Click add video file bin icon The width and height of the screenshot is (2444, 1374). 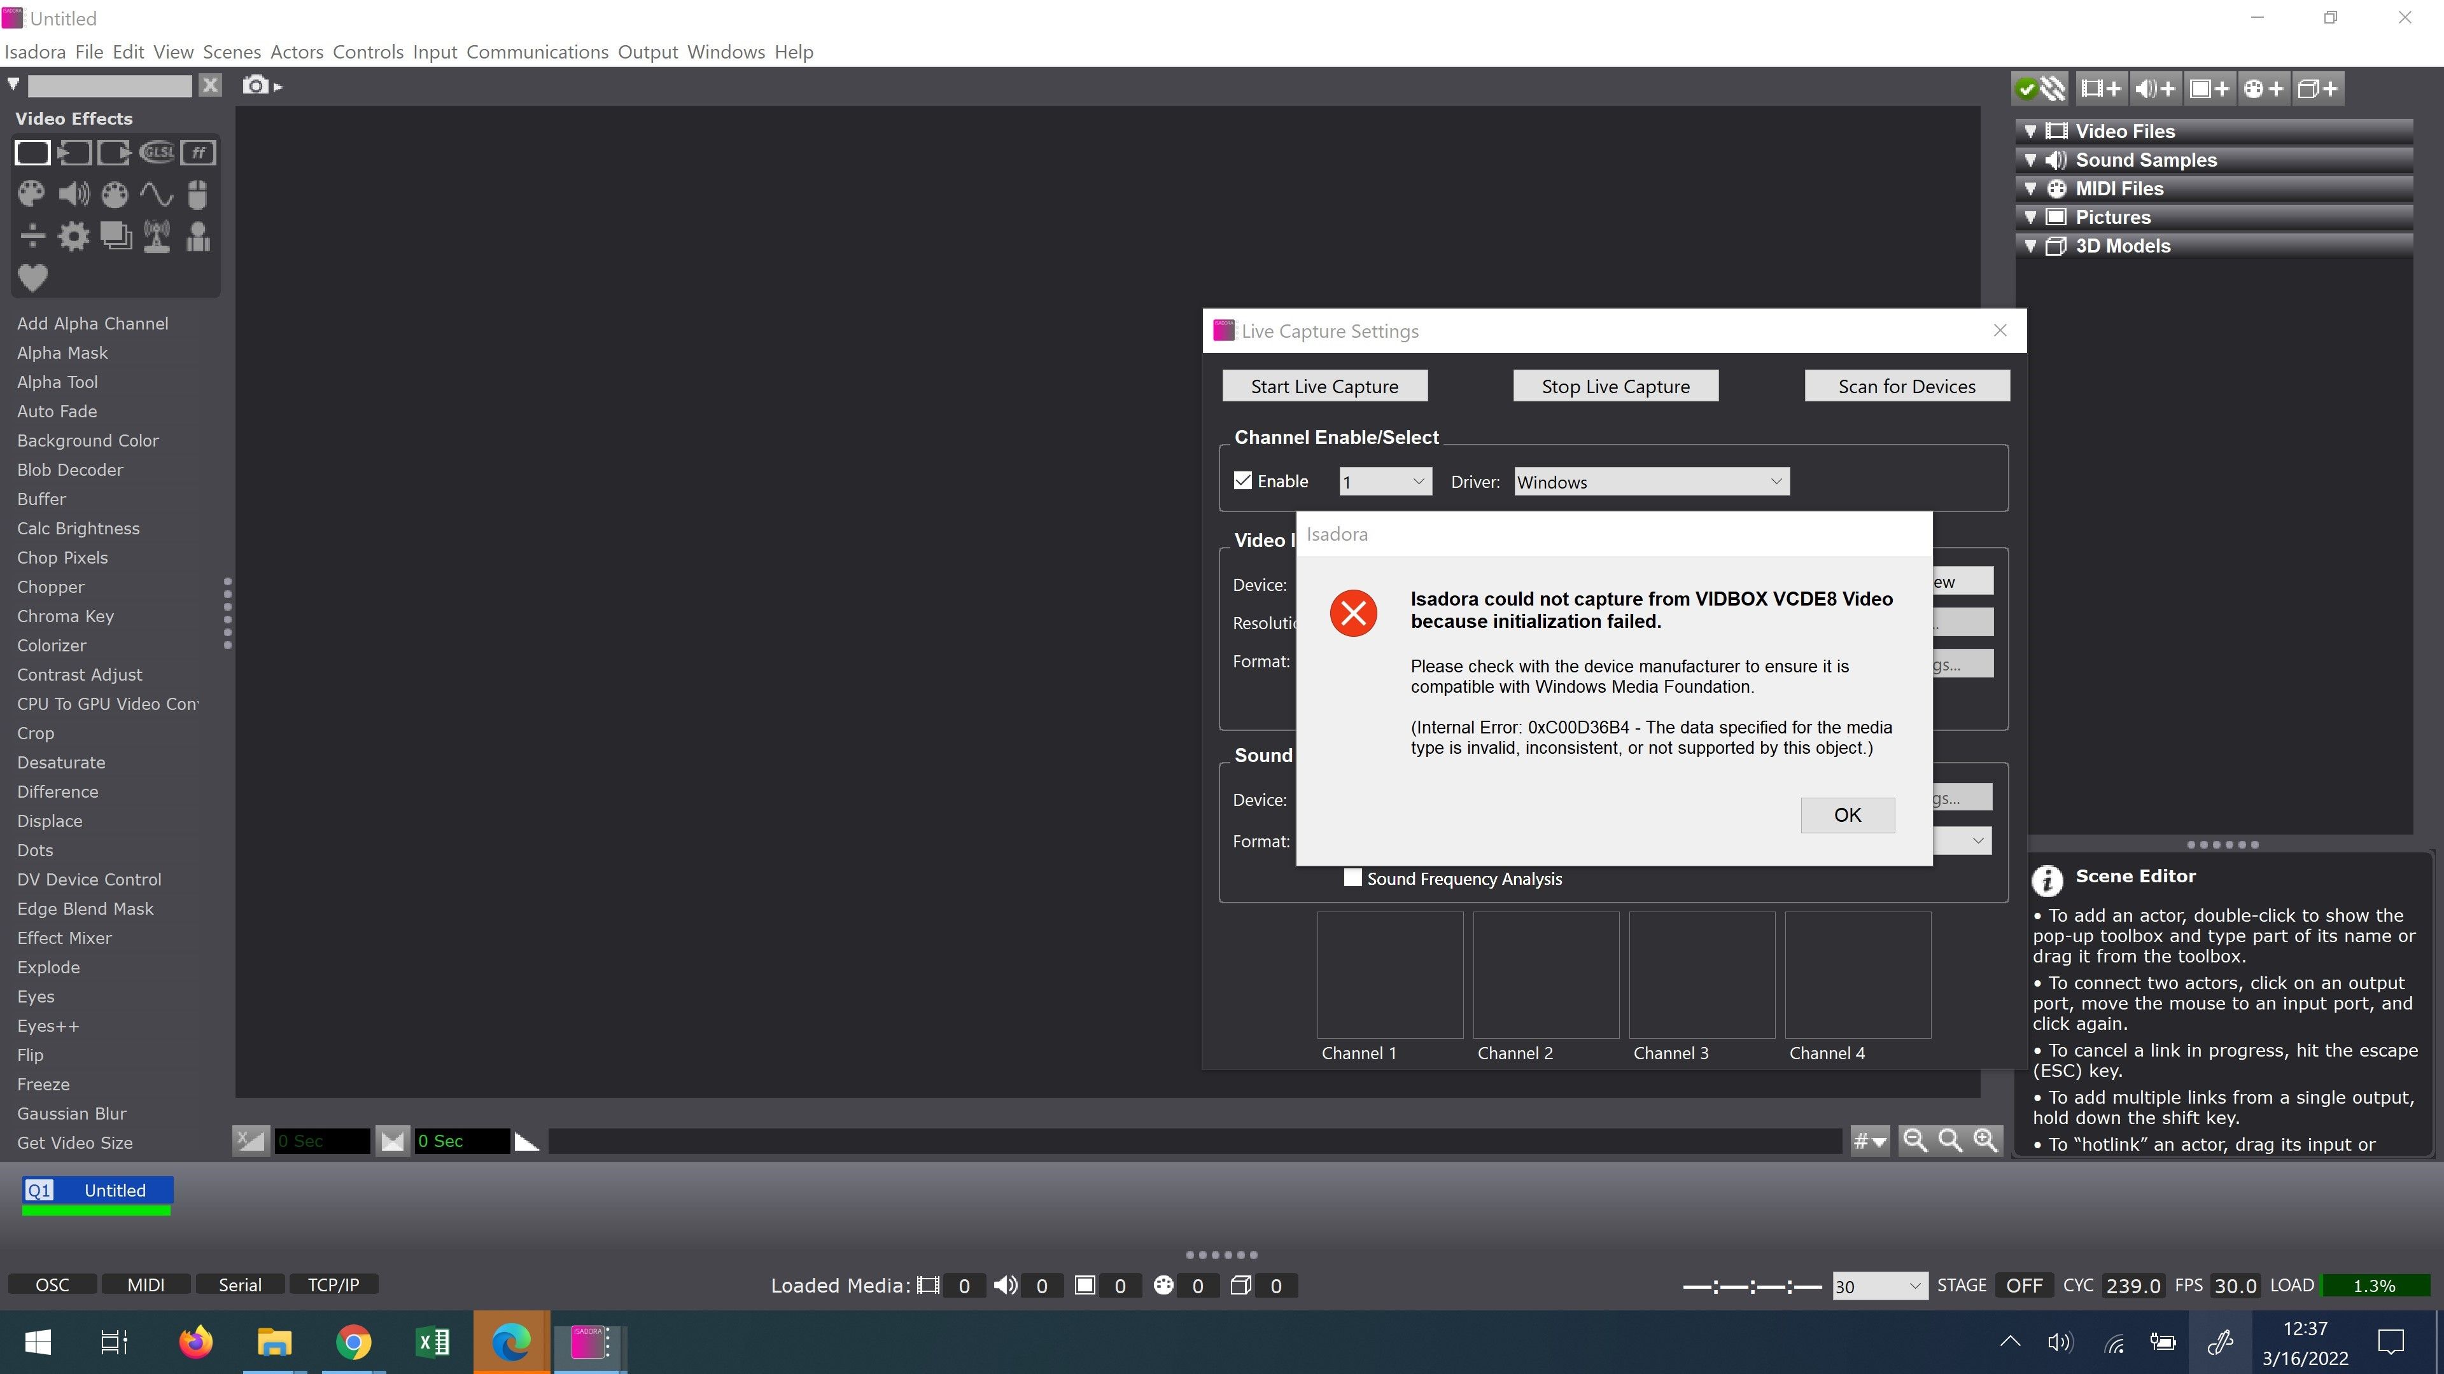pos(2100,88)
